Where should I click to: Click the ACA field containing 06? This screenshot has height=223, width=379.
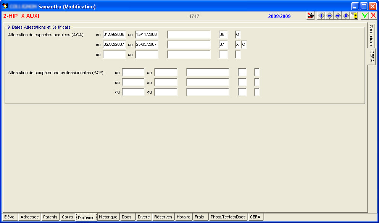click(223, 35)
